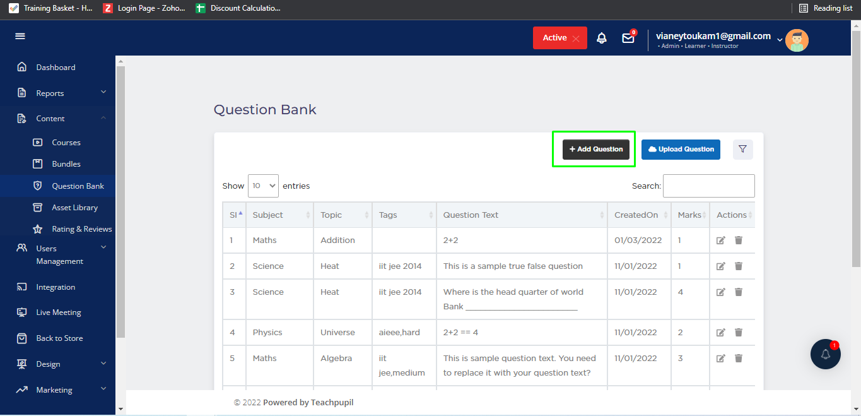The image size is (861, 416).
Task: Dismiss the red Active badge
Action: tap(576, 38)
